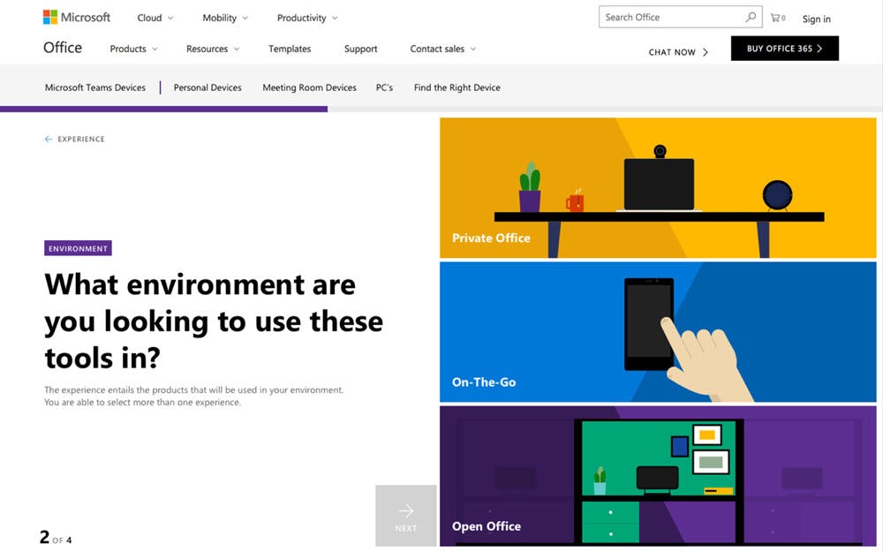This screenshot has height=552, width=883.
Task: Expand the Productivity menu
Action: click(307, 18)
